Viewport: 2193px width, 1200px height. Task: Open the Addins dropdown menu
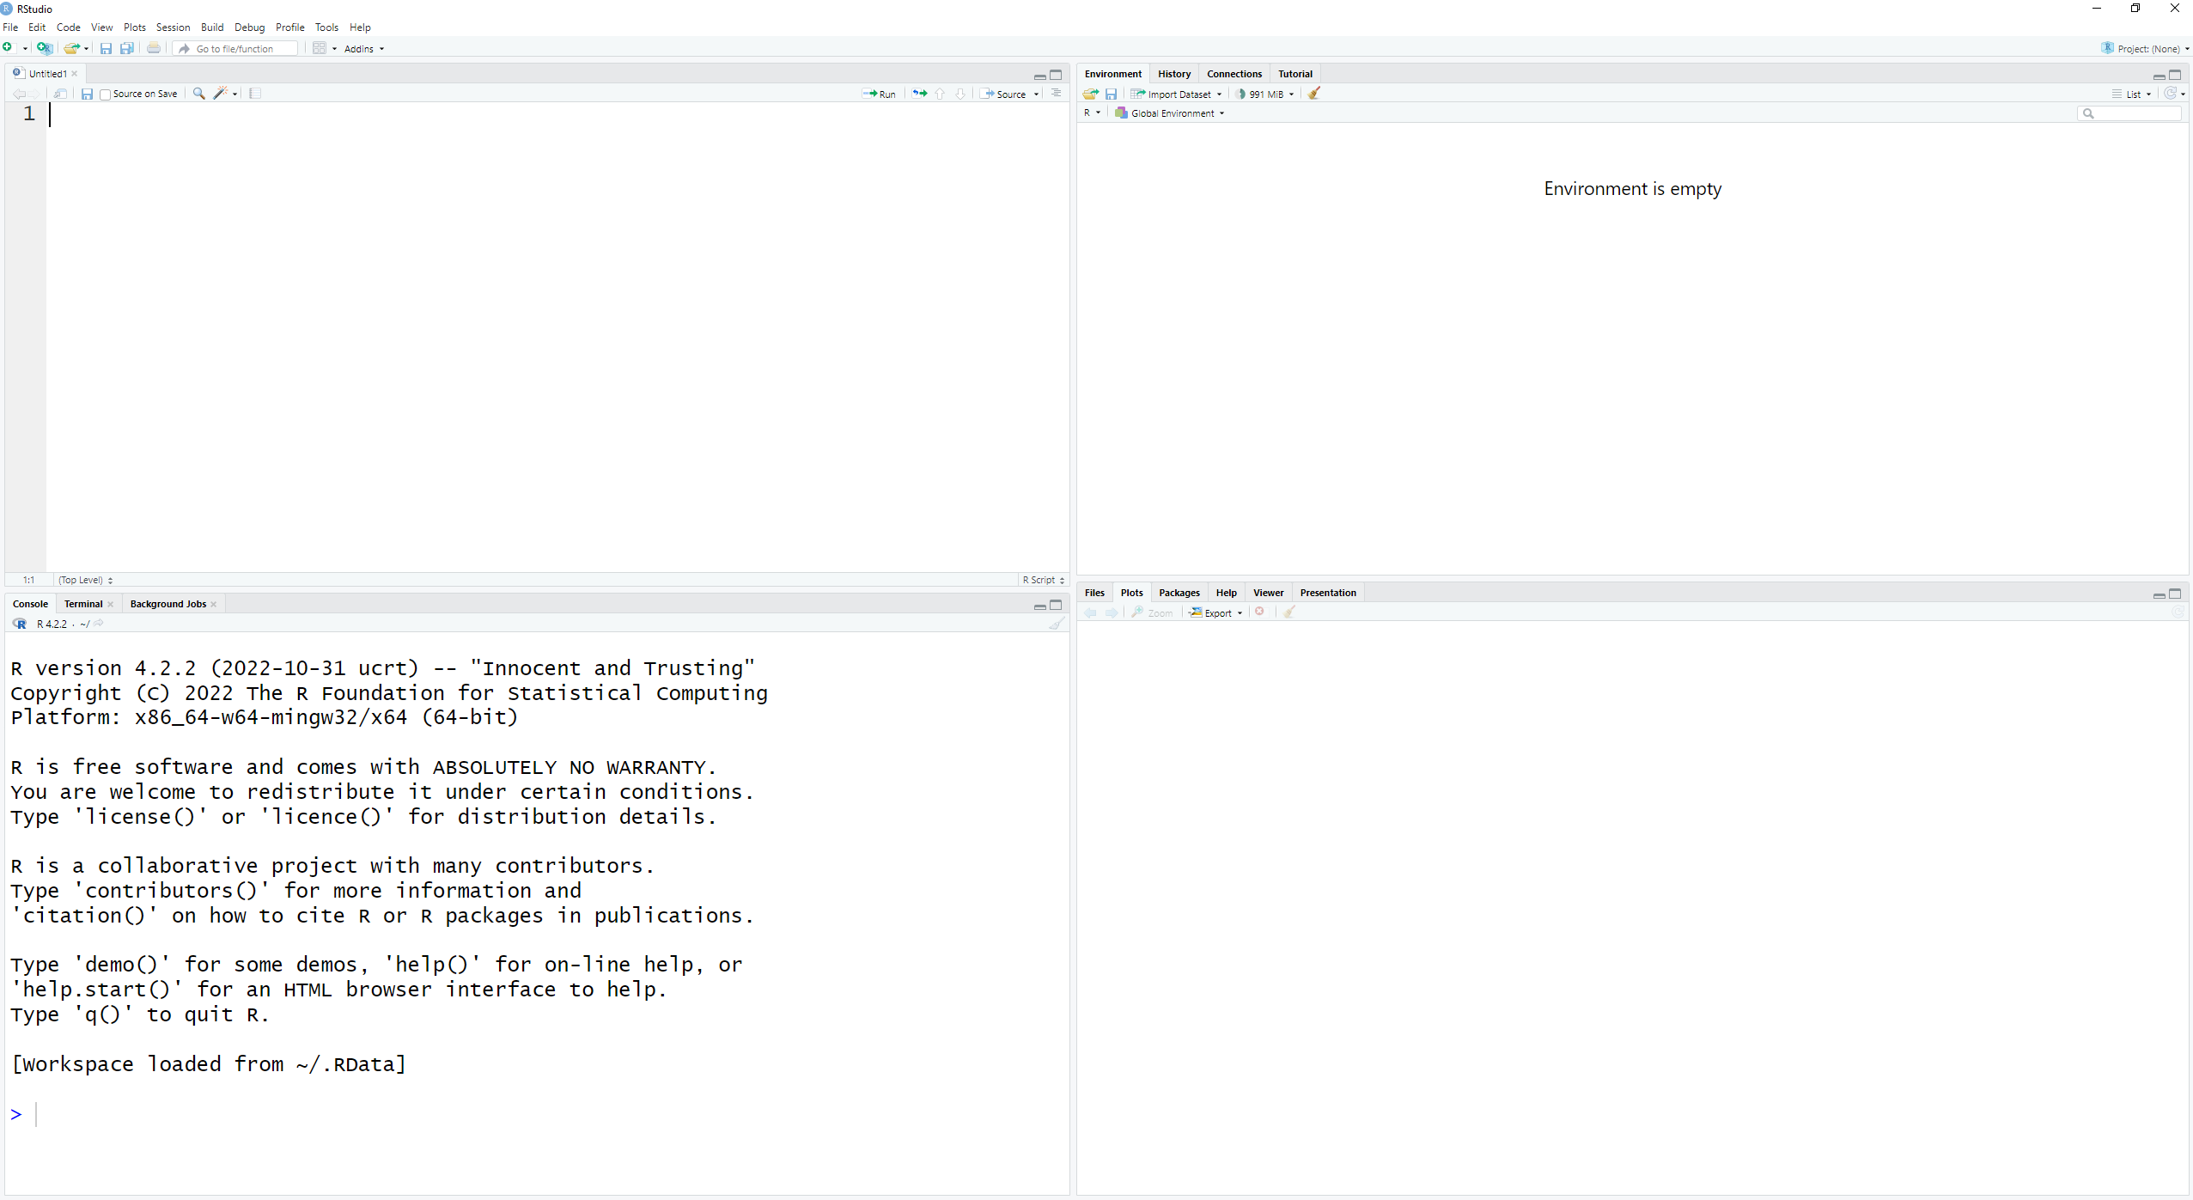coord(363,49)
